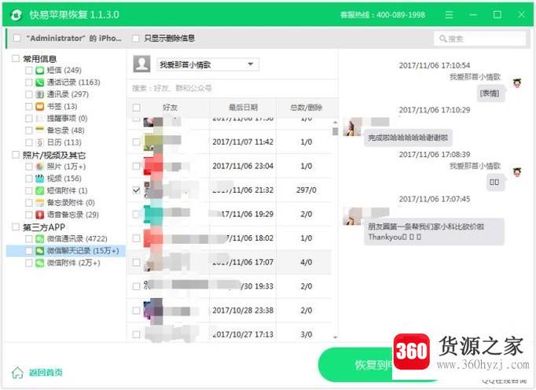Click the 客服热线 400-089-1998 text
The height and width of the screenshot is (390, 536).
point(383,15)
